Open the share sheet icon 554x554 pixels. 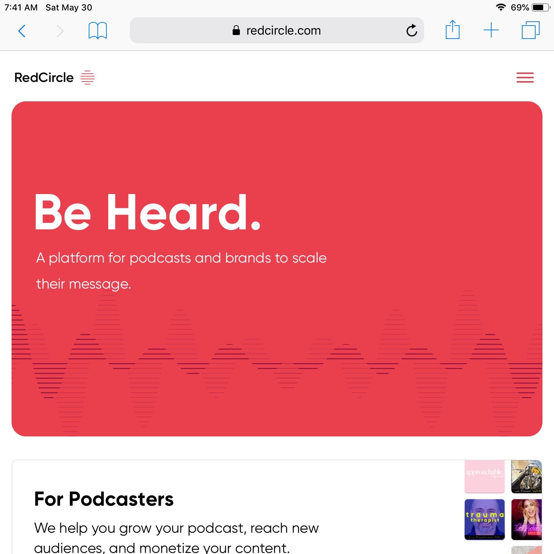click(x=452, y=30)
